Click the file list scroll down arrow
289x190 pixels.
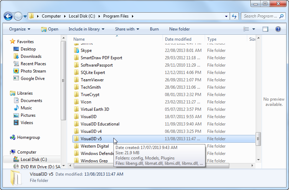[x=258, y=160]
